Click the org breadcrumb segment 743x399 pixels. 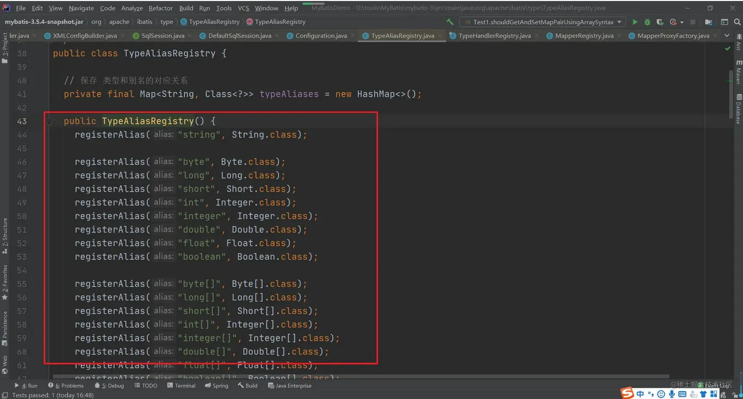96,22
